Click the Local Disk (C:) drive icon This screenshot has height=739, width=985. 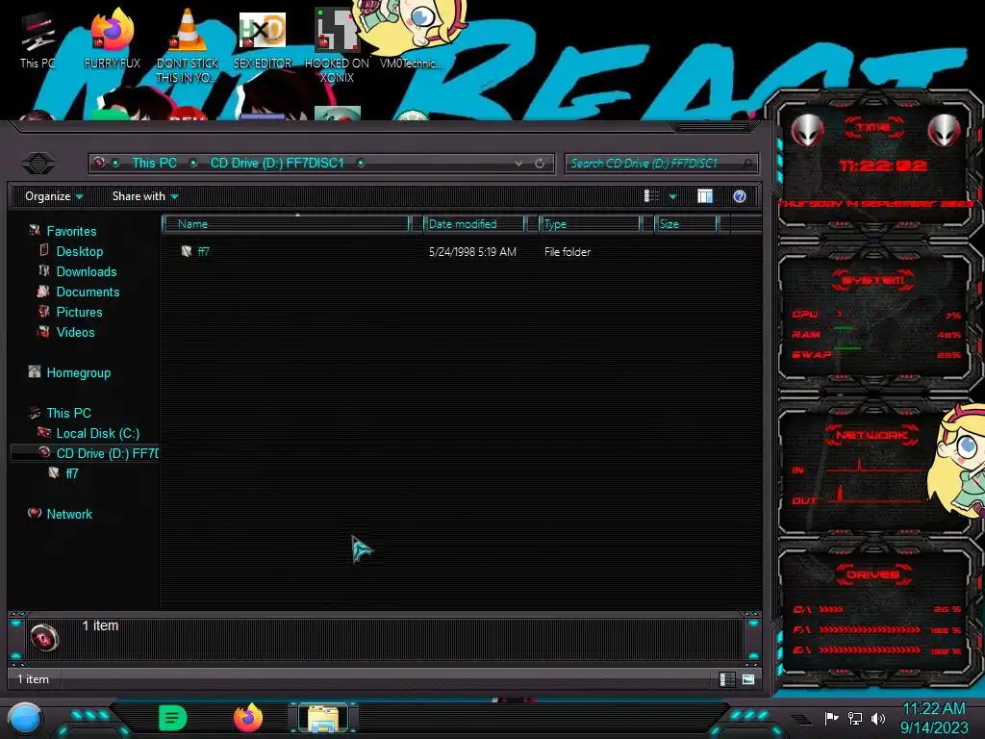44,432
